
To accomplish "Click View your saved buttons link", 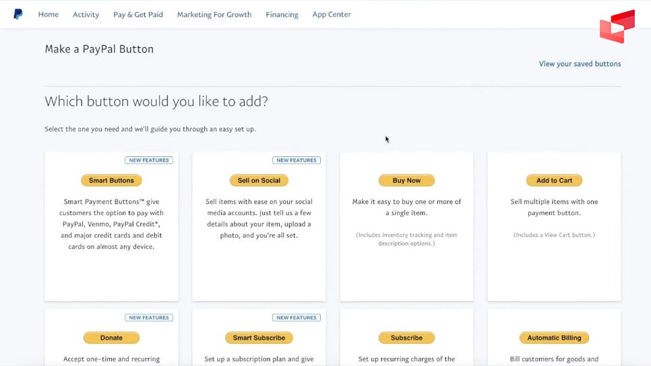I will click(x=580, y=64).
